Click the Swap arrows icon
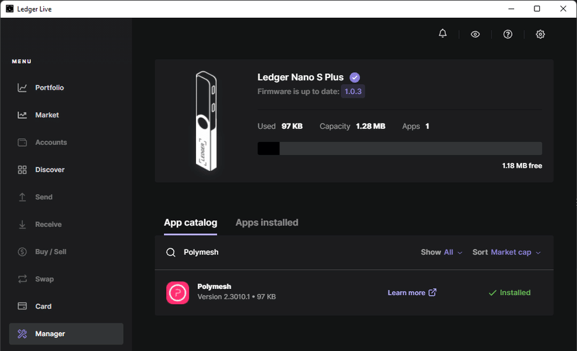577x351 pixels. (x=22, y=279)
